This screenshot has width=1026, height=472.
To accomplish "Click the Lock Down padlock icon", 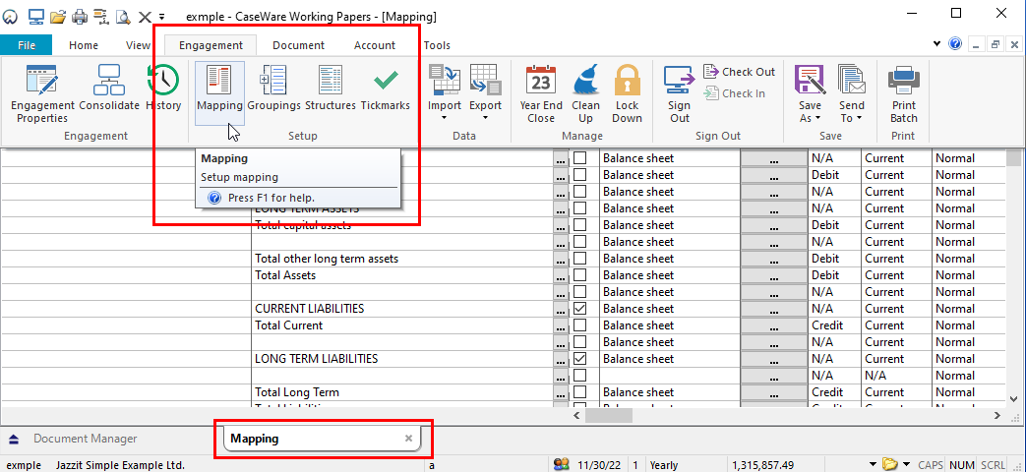I will point(628,80).
